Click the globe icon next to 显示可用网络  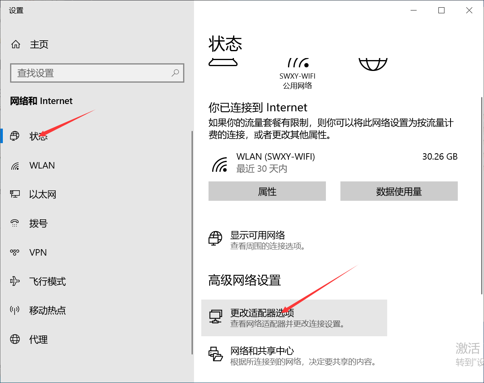(215, 238)
